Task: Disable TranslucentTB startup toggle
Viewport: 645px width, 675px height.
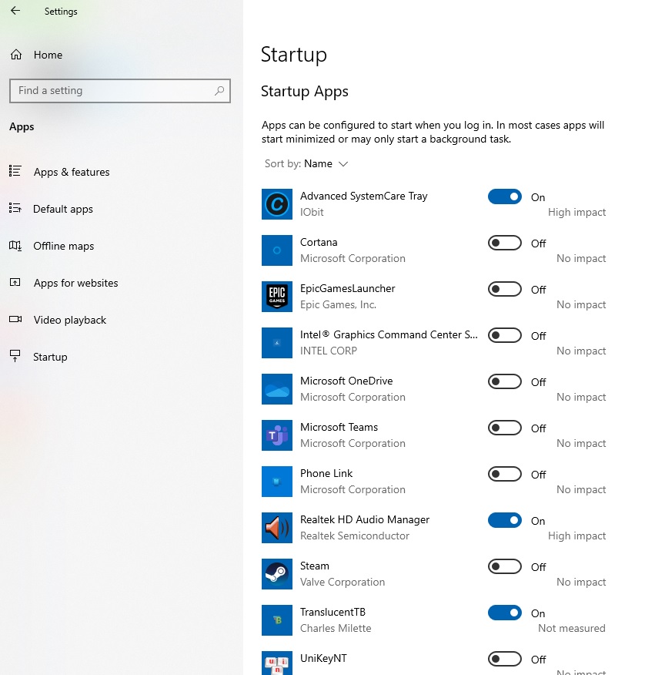Action: 504,613
